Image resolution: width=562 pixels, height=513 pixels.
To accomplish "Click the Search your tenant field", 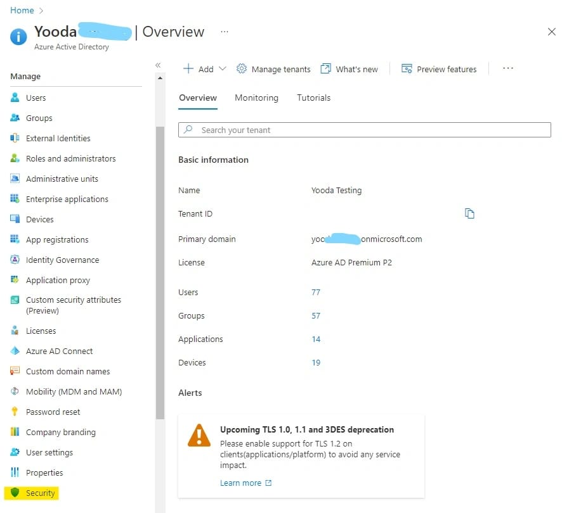I will click(365, 130).
